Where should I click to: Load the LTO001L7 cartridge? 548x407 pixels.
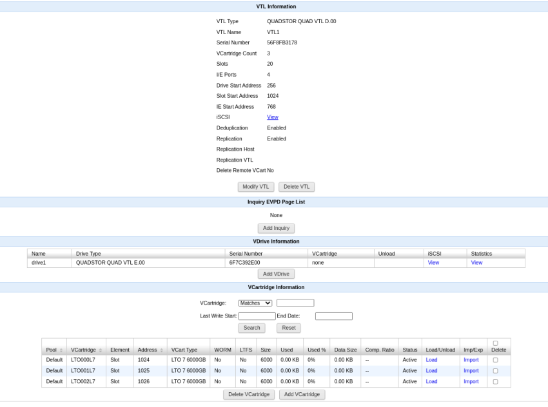coord(431,371)
